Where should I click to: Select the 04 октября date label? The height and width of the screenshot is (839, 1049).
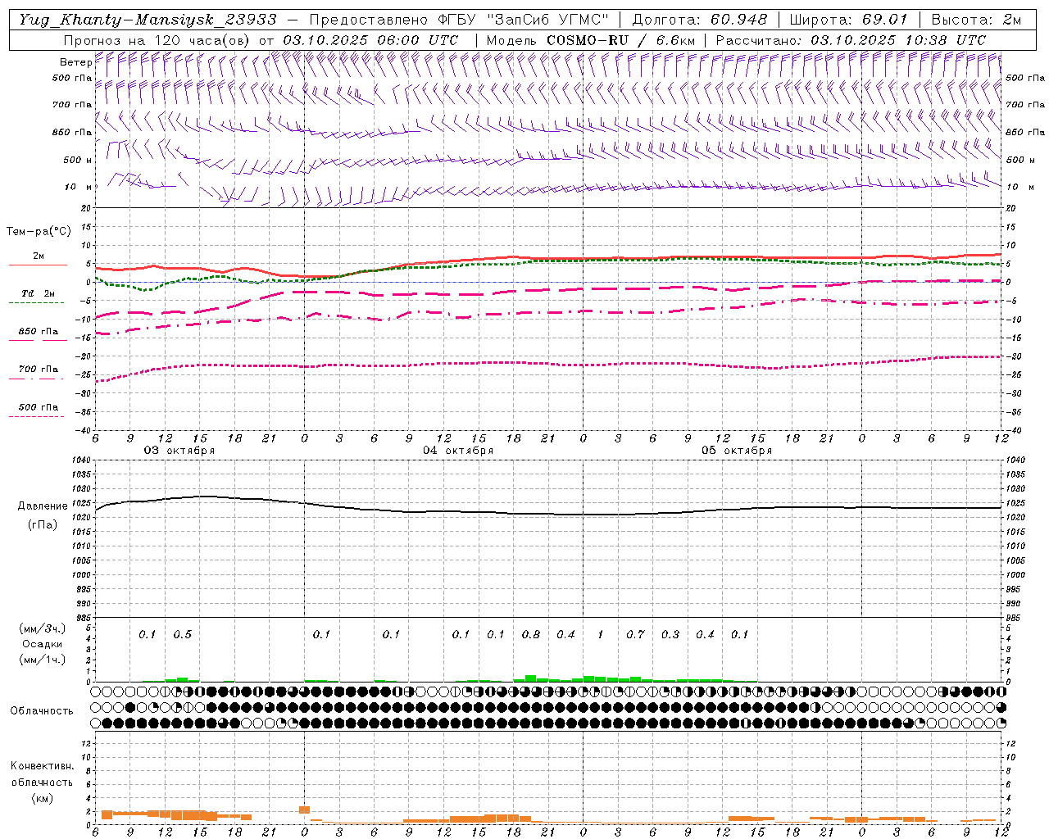tap(458, 451)
